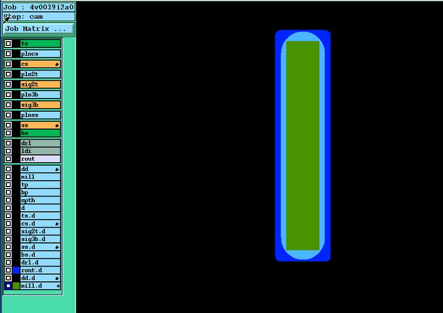Image resolution: width=443 pixels, height=313 pixels.
Task: Toggle the dd.d layer checkbox
Action: (8, 278)
